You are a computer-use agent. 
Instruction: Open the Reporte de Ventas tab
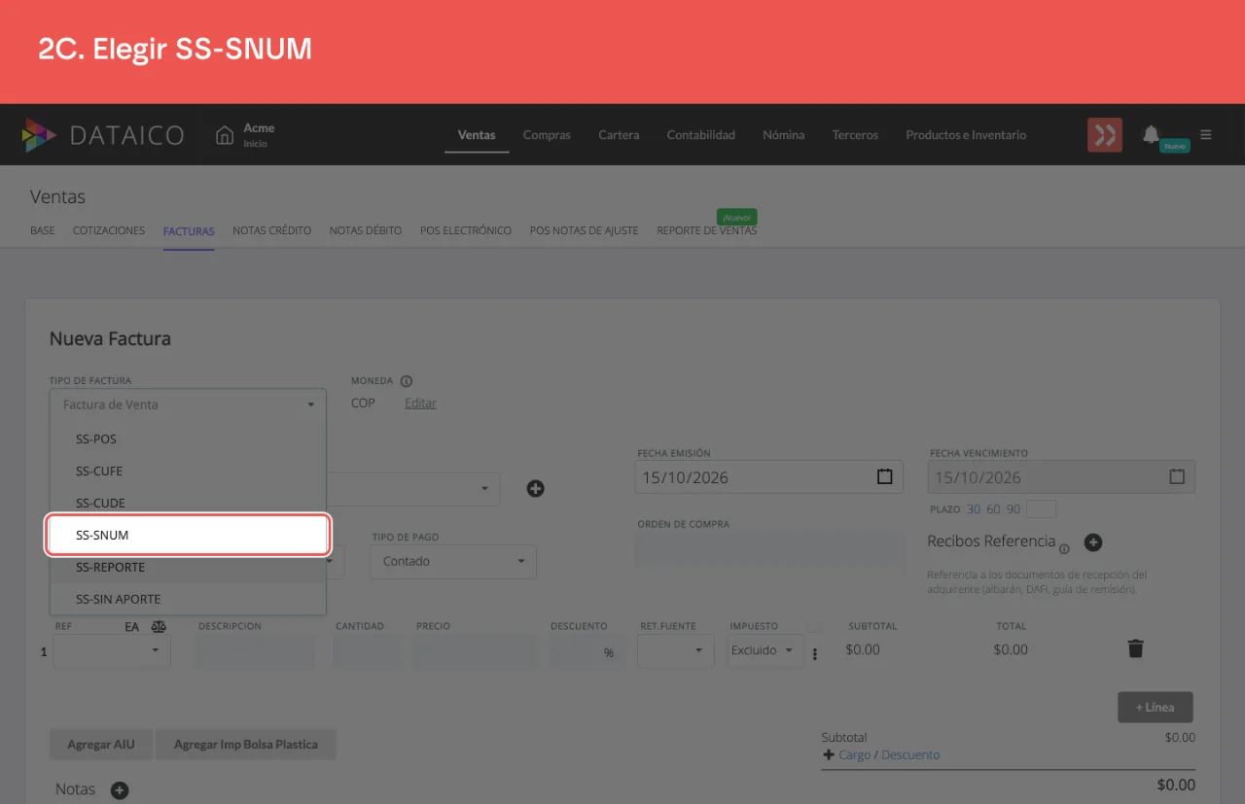tap(706, 230)
